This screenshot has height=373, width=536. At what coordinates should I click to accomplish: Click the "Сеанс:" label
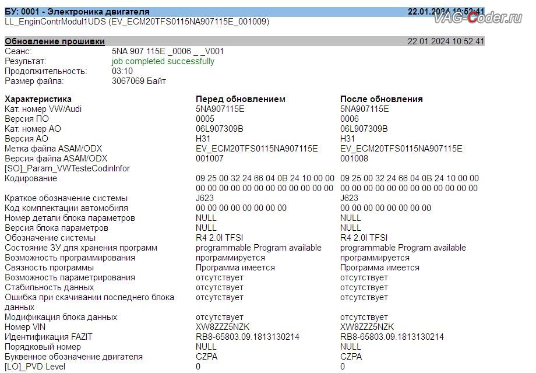point(18,51)
